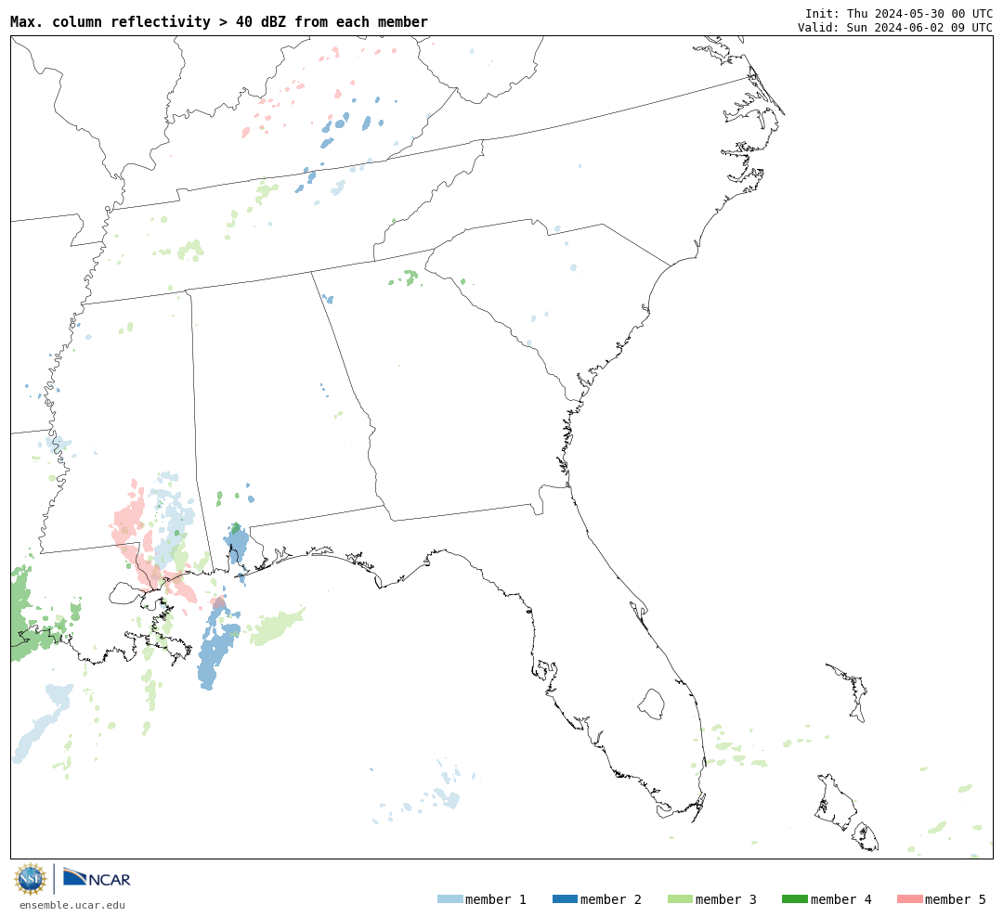
Task: Select the 'member 3' legend label
Action: tap(726, 899)
